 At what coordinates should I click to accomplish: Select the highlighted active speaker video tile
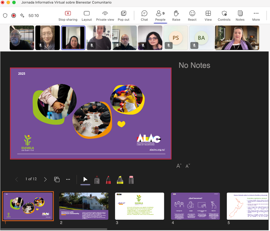[73, 38]
